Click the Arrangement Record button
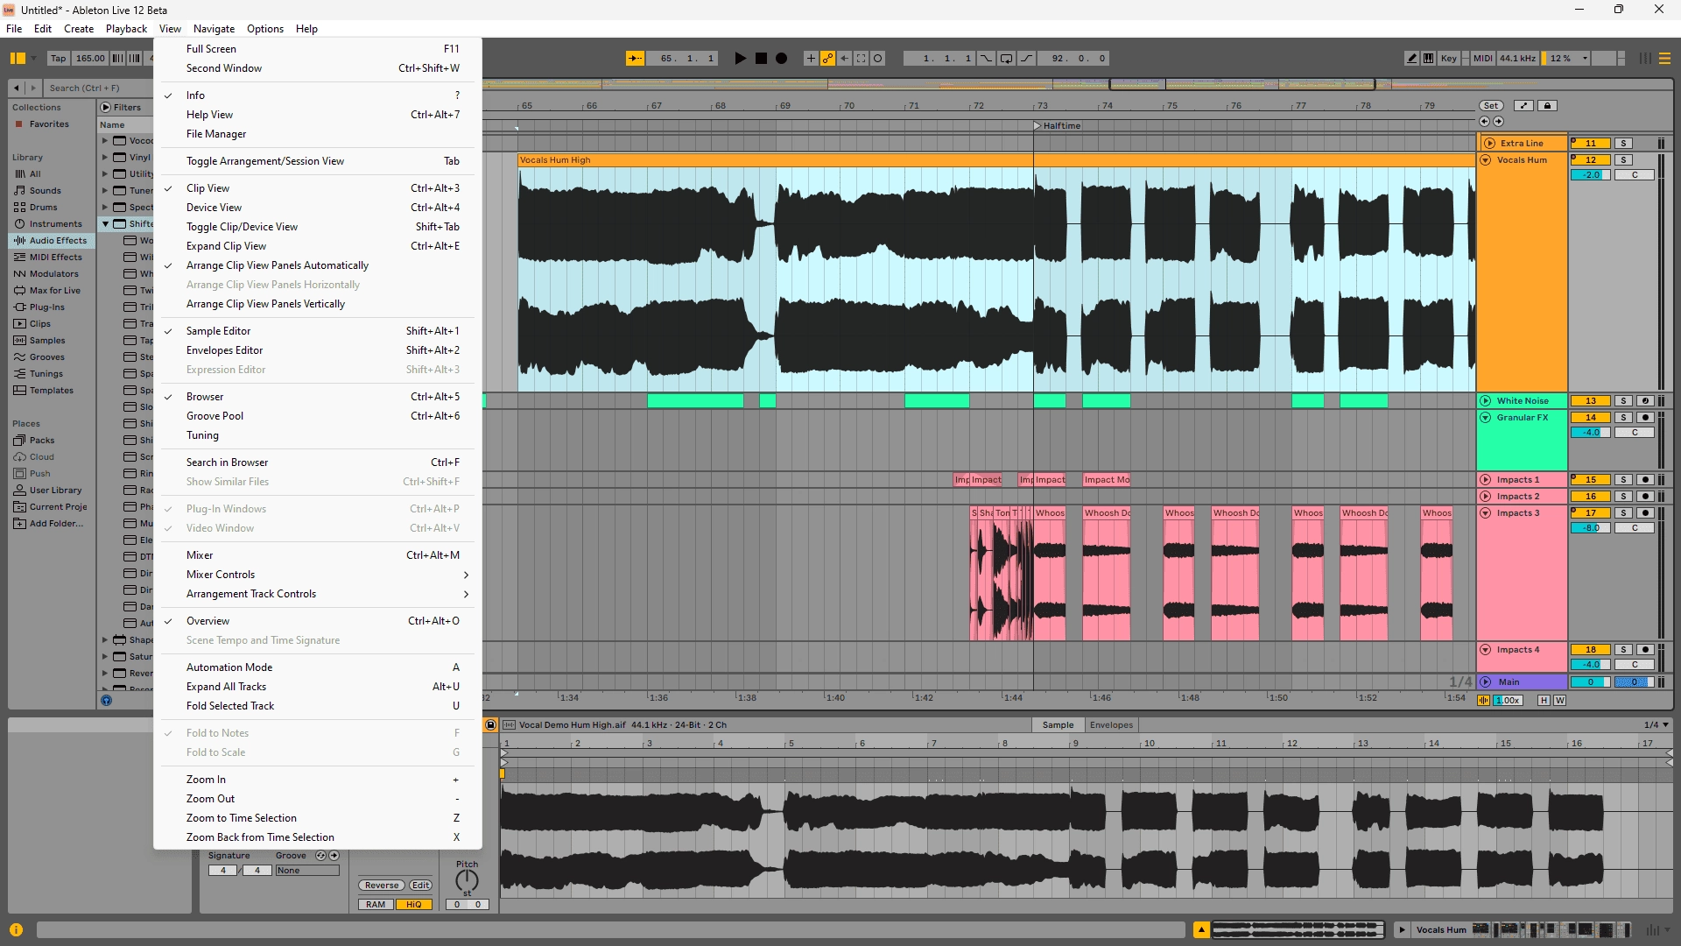The width and height of the screenshot is (1681, 946). pyautogui.click(x=782, y=59)
